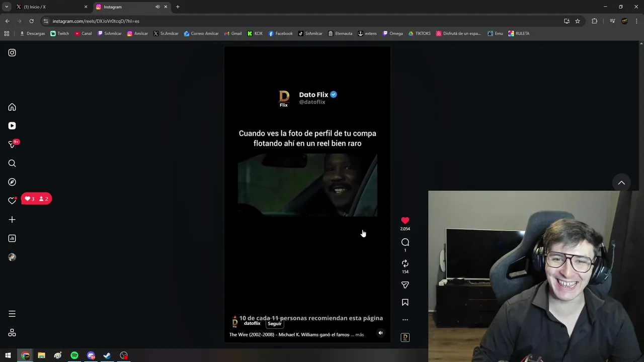Open extens bookmark
Image resolution: width=644 pixels, height=362 pixels.
click(367, 34)
